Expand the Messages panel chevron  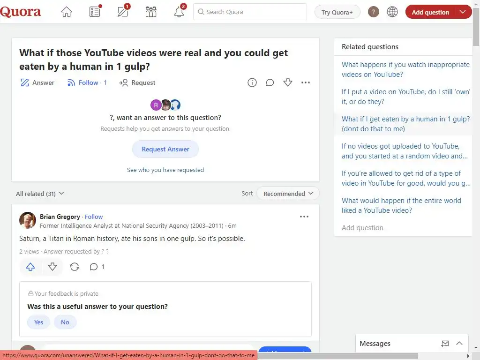tap(459, 344)
